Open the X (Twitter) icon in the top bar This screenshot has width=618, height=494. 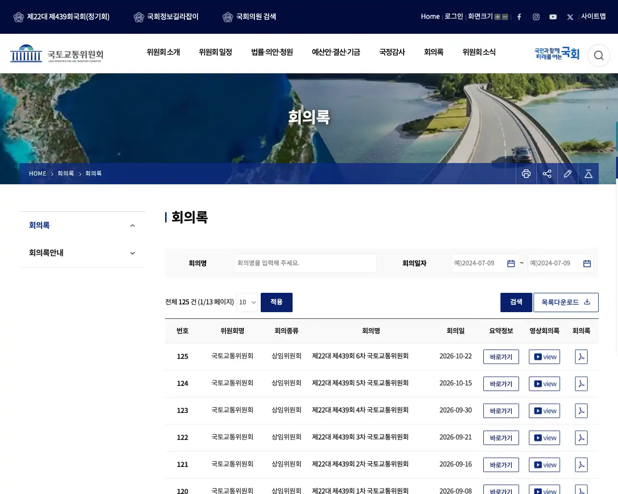tap(570, 17)
